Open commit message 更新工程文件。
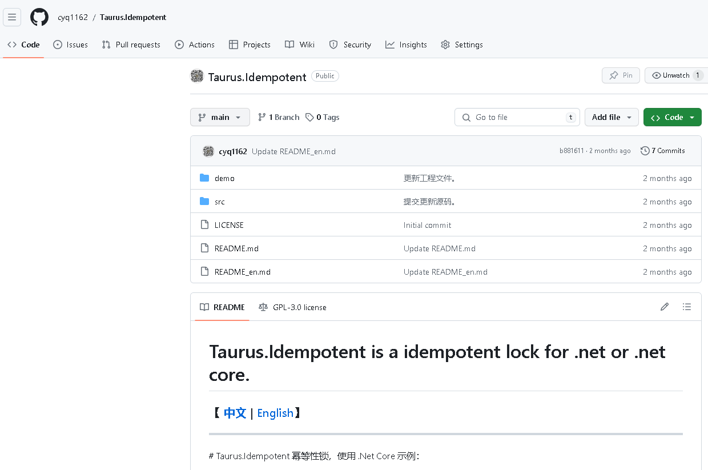Viewport: 708px width, 470px height. point(430,178)
